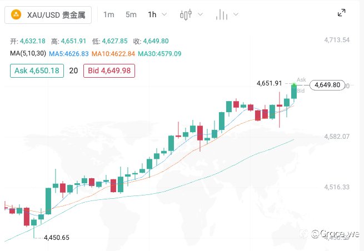Viewport: 364px width, 251px height.
Task: Click the MA(5,10,30) settings label
Action: pyautogui.click(x=28, y=53)
